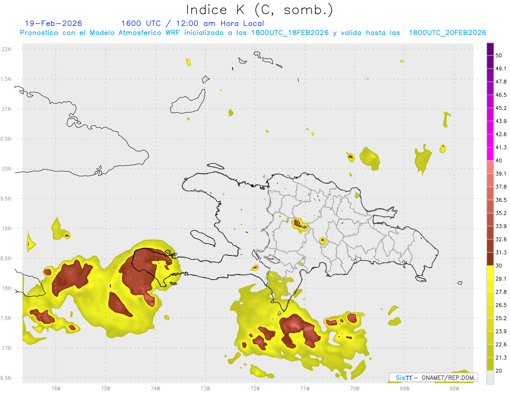Click the "19N" latitude axis label
Screen dimensions: 510x394
pos(7,229)
